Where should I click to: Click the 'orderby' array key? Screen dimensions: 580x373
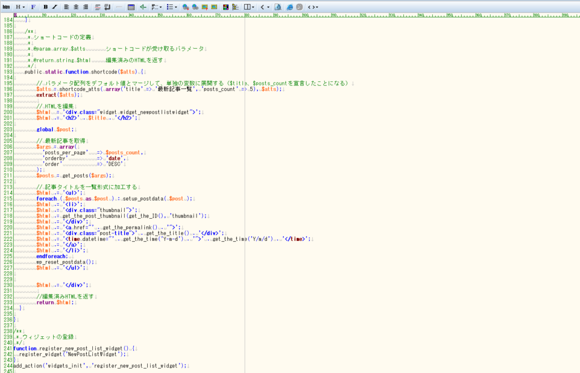(x=55, y=158)
